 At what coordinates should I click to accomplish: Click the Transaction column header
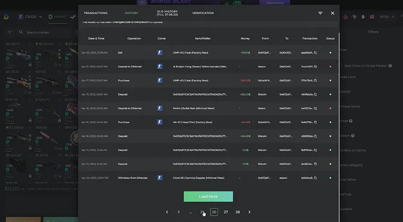(310, 39)
